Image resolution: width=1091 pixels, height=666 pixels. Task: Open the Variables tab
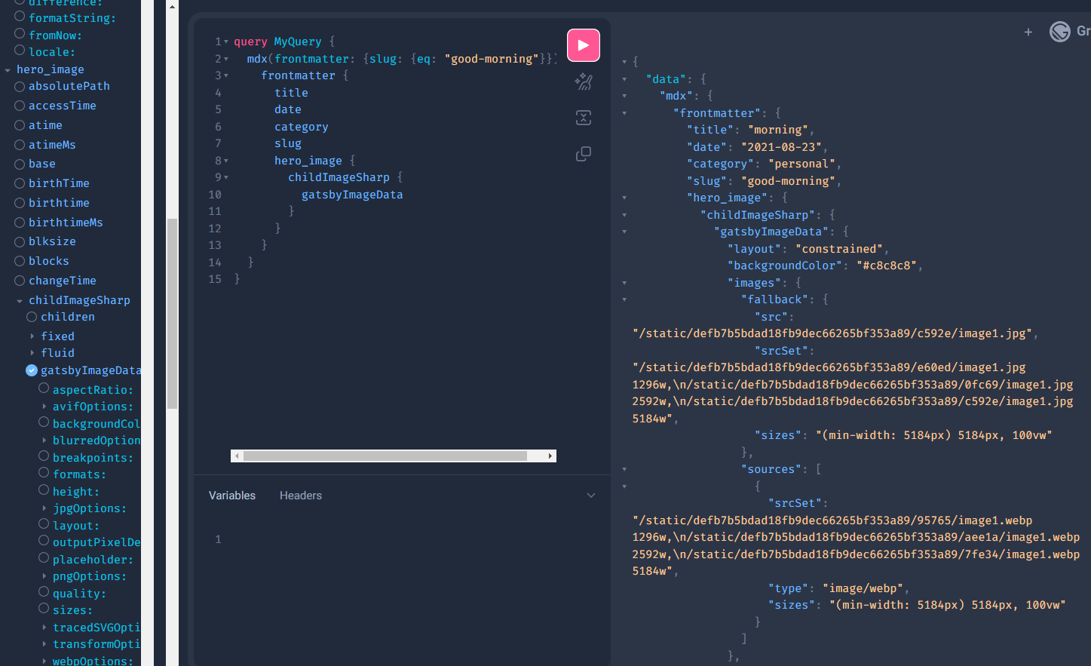[x=231, y=496]
